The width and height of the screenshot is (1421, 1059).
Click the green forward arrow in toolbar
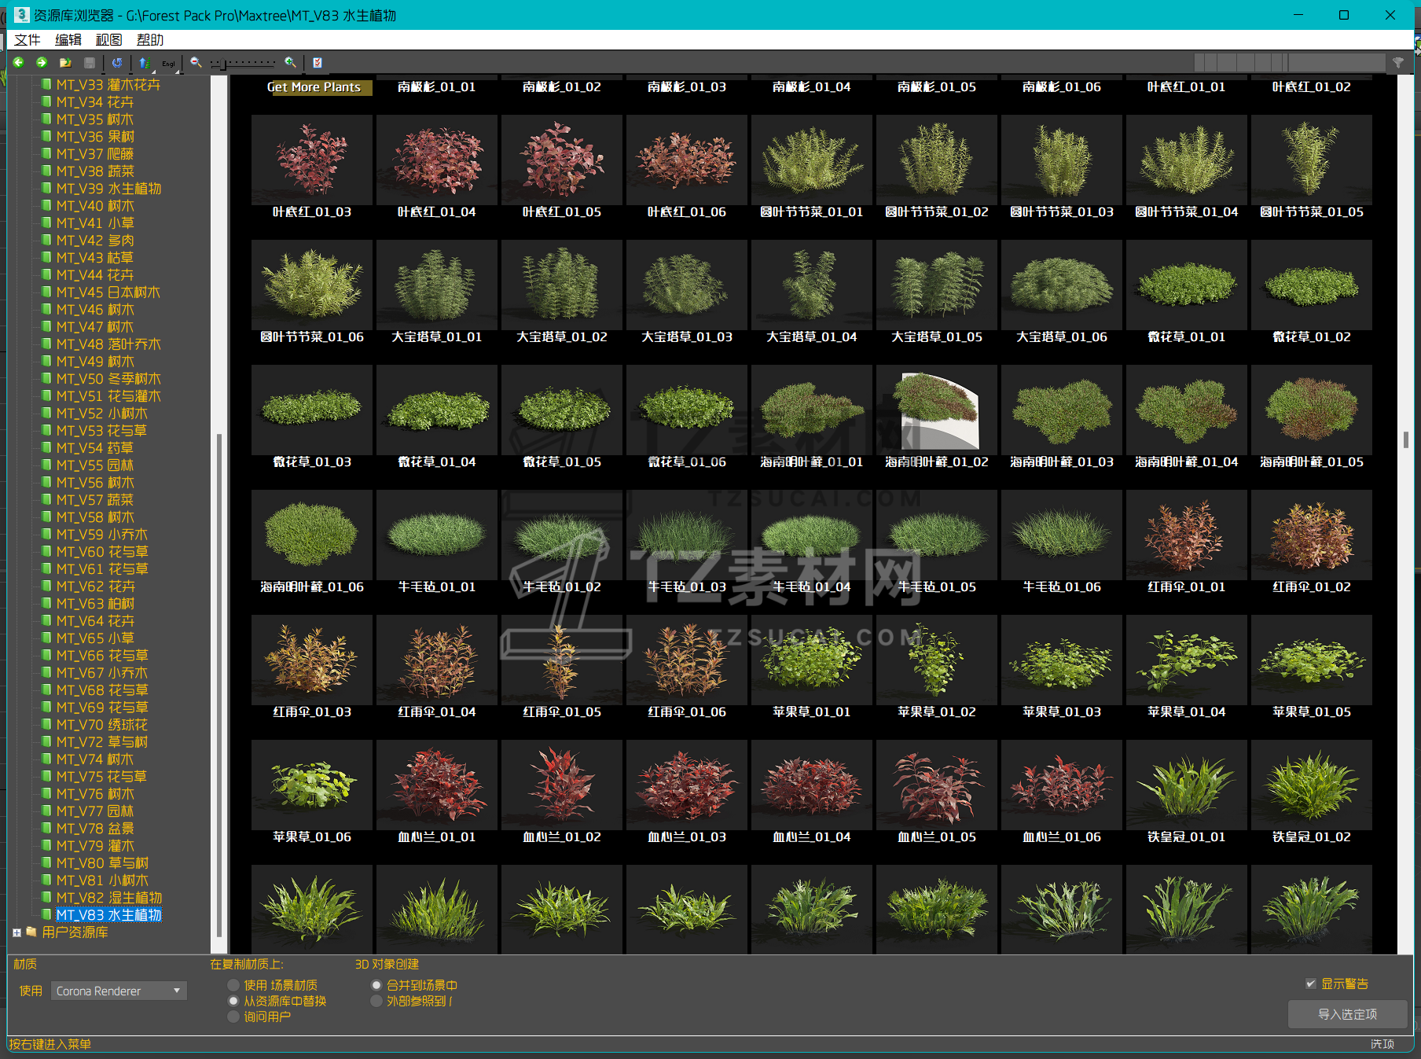[x=42, y=63]
